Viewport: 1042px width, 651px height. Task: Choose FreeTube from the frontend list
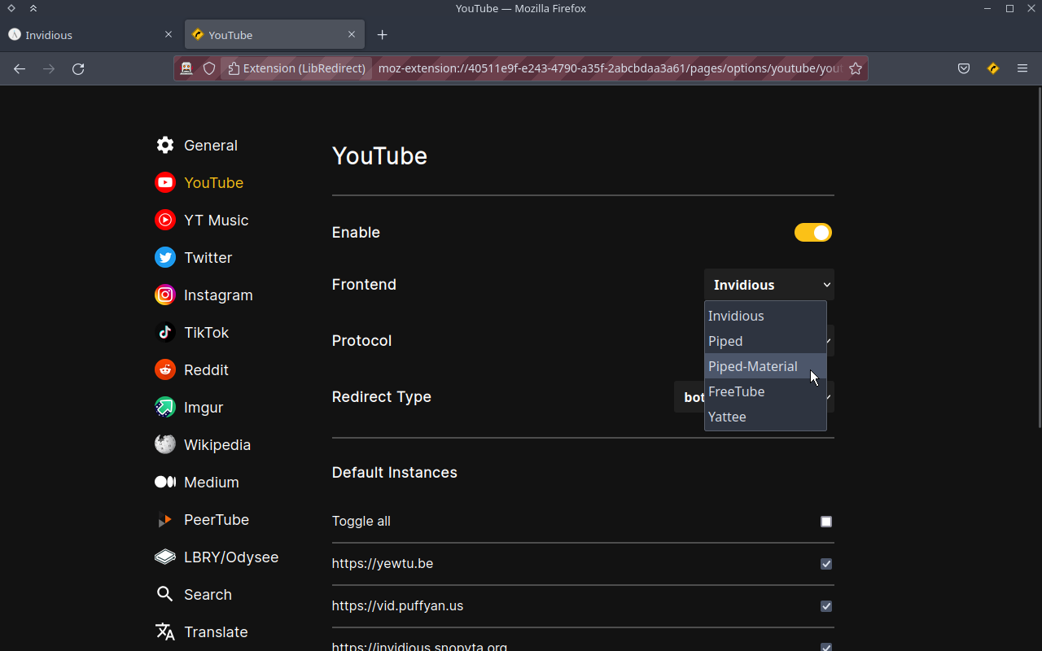[x=765, y=391]
